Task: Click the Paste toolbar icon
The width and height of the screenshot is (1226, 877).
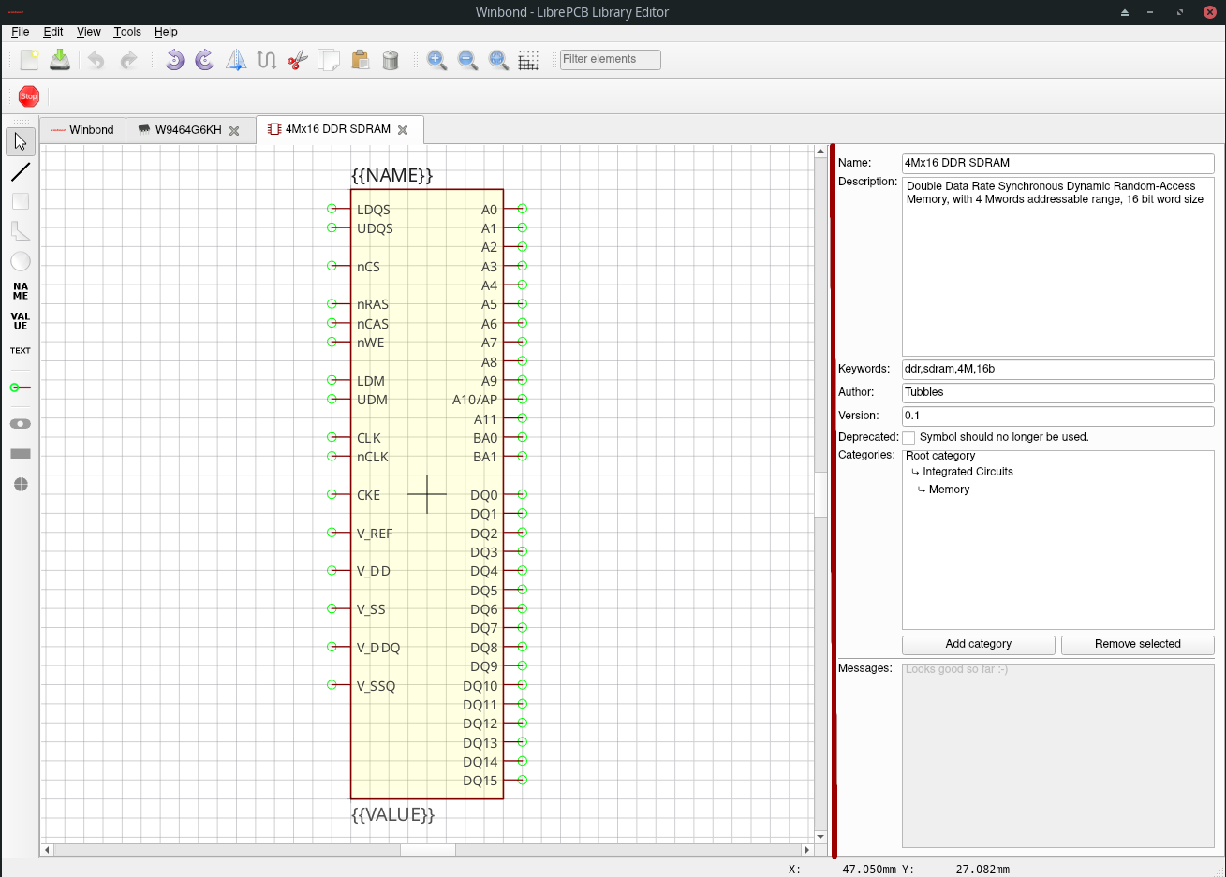Action: (360, 59)
